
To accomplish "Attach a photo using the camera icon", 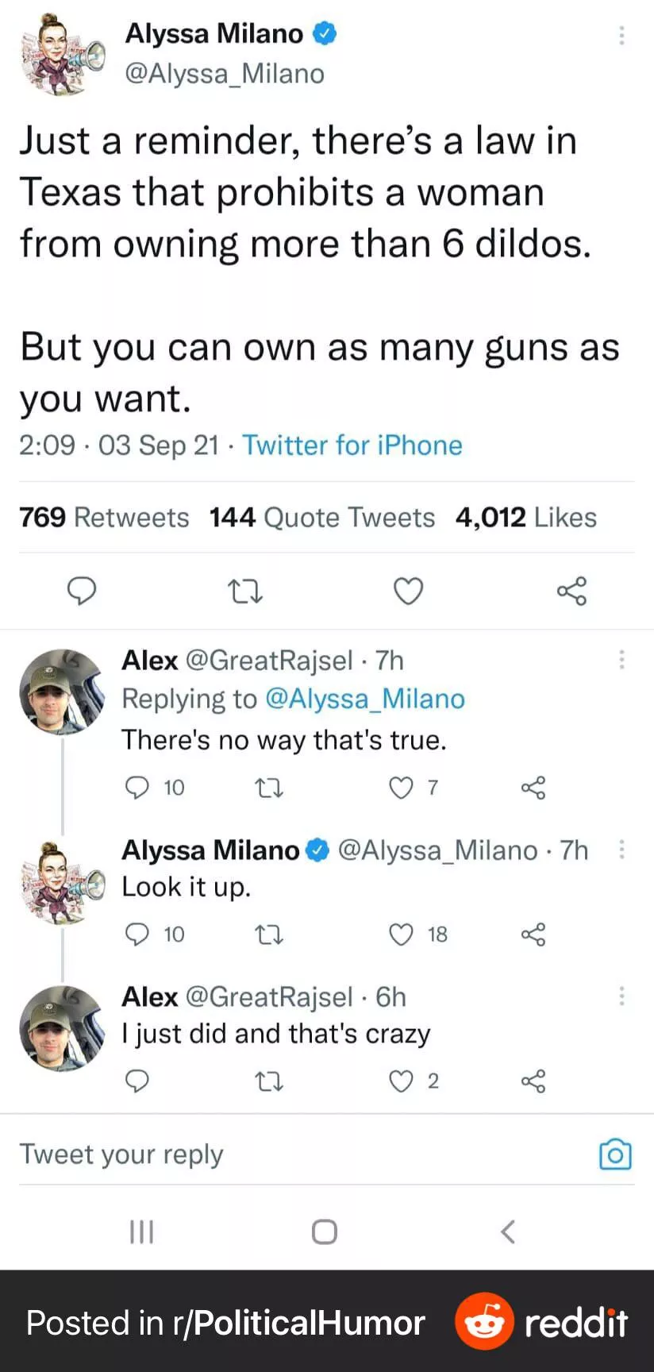I will [x=615, y=1154].
